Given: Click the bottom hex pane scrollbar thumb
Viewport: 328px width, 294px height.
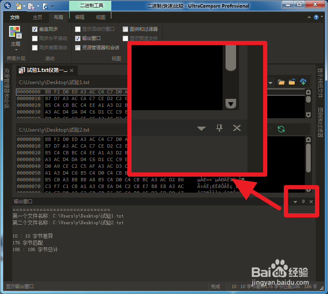Looking at the screenshot, I should pyautogui.click(x=308, y=158).
